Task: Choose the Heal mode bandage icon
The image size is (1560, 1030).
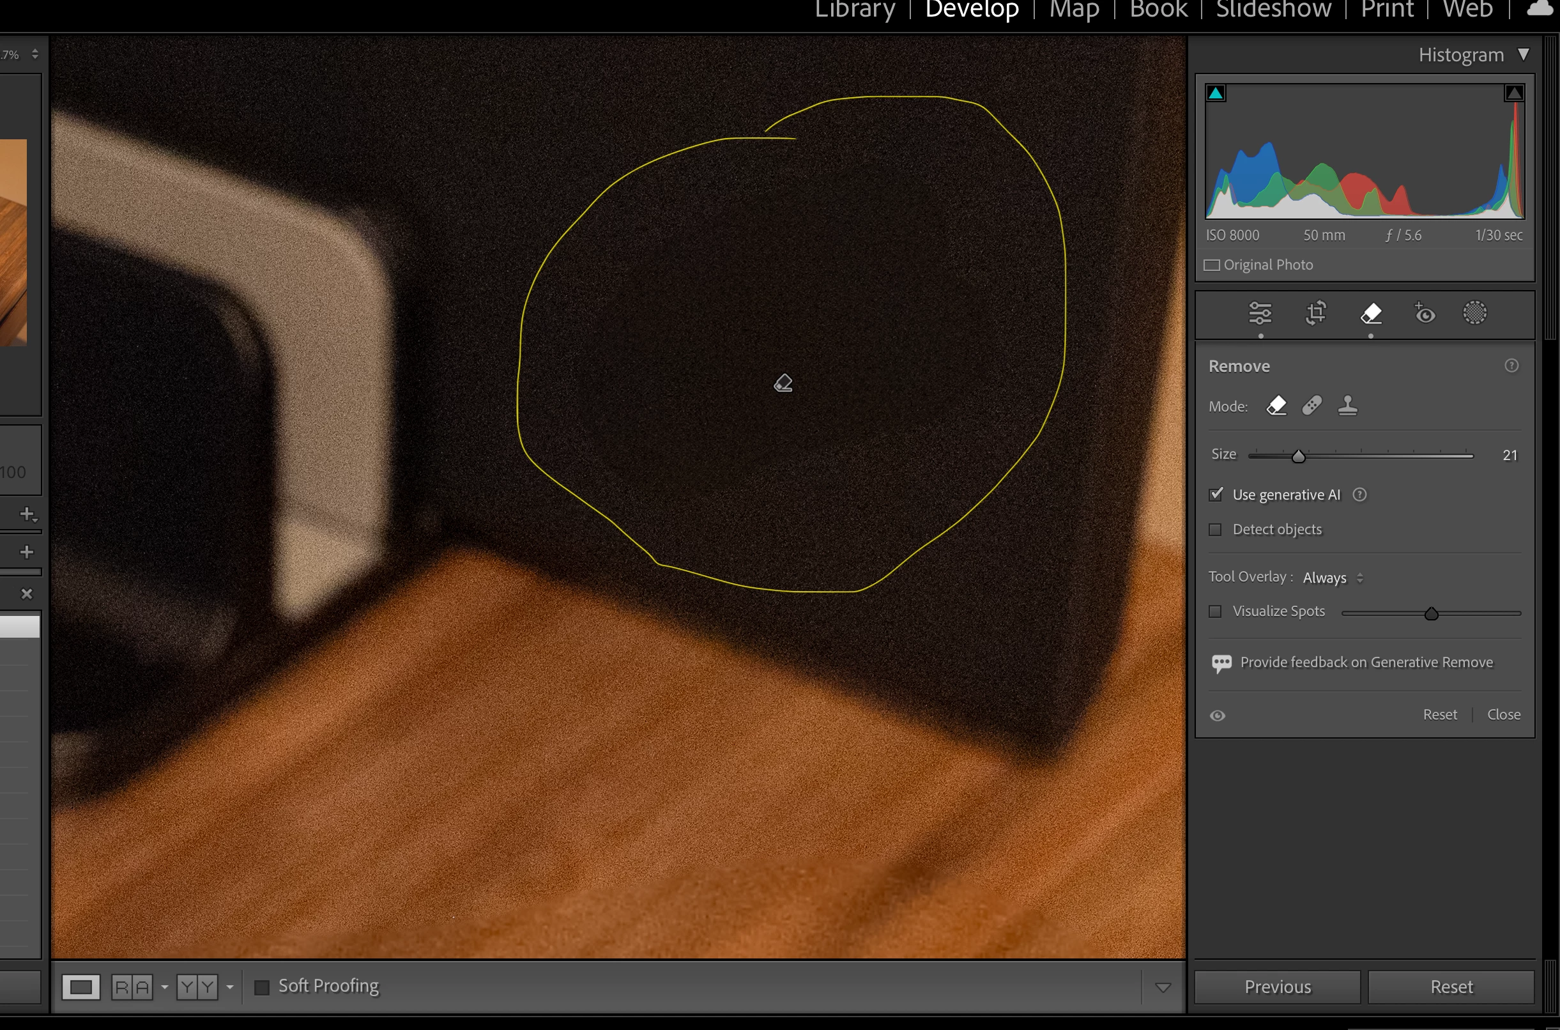Action: pyautogui.click(x=1312, y=405)
